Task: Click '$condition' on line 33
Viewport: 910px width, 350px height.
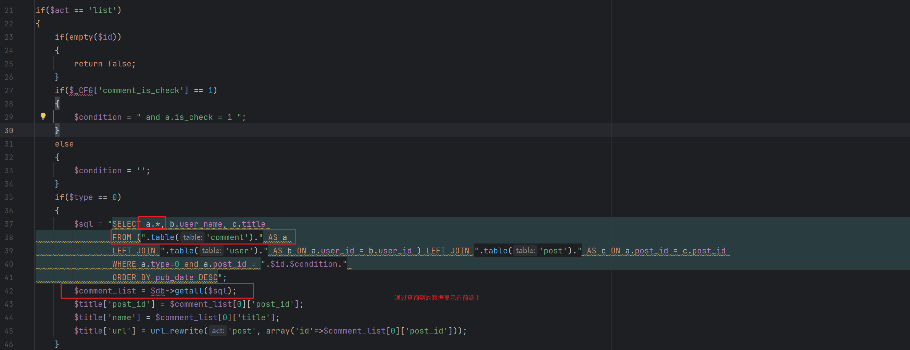Action: tap(98, 171)
